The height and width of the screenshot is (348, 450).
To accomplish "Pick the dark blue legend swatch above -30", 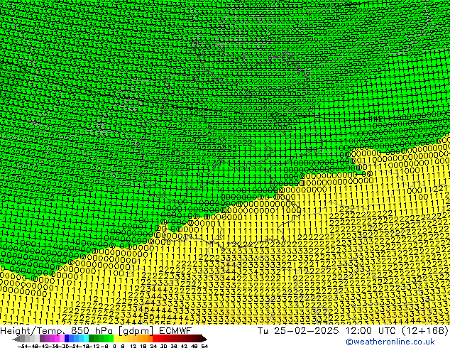I will [67, 339].
